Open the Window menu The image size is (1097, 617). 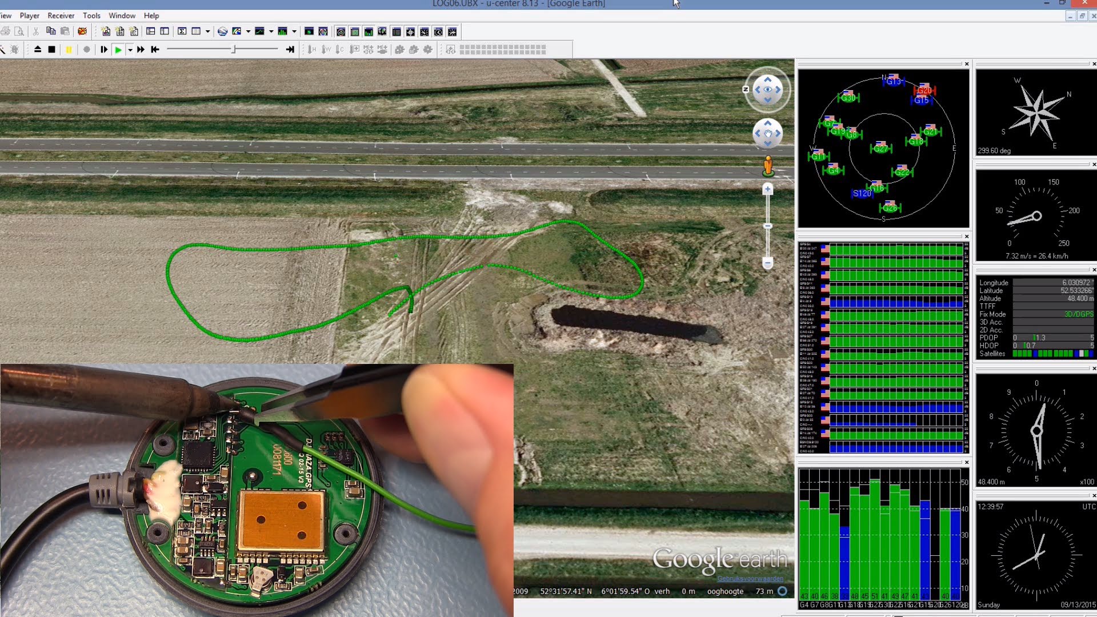click(x=122, y=15)
